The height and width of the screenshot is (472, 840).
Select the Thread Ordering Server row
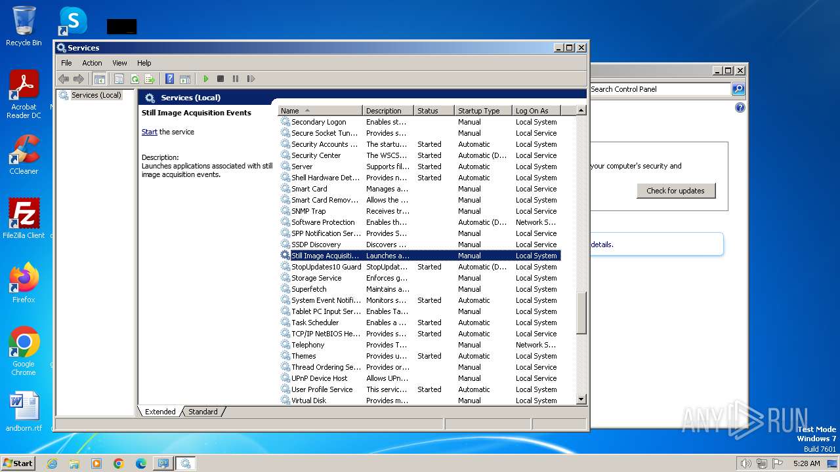click(420, 367)
